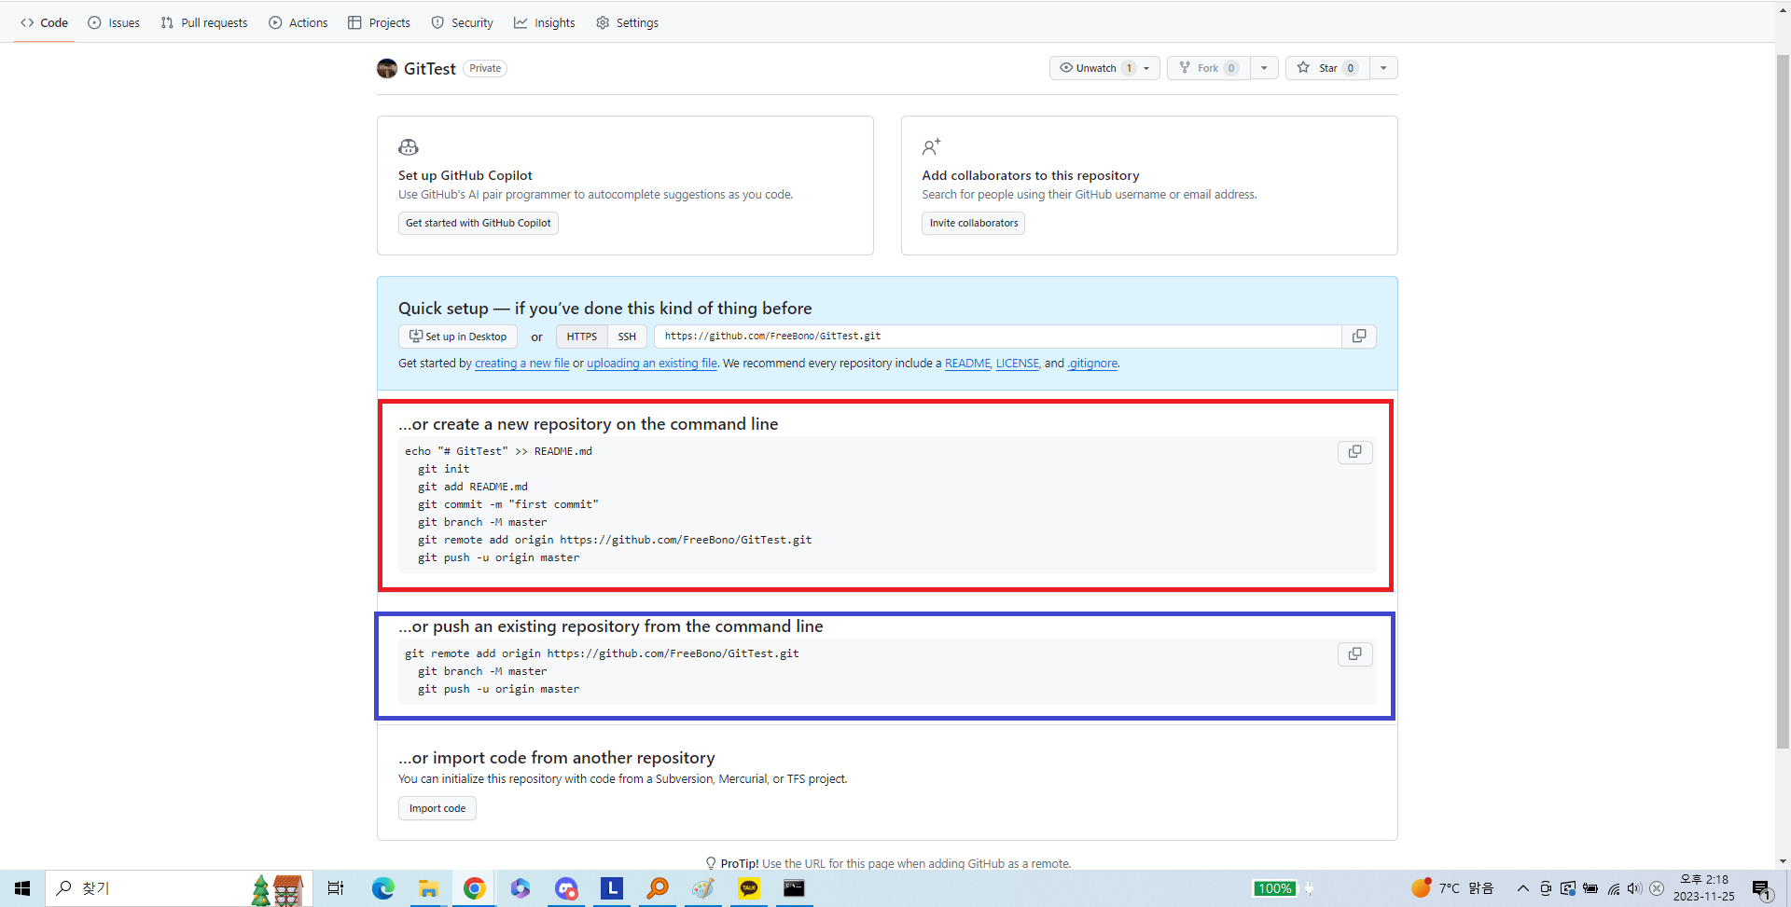Star the GitTest repository
The image size is (1791, 907).
click(x=1327, y=68)
